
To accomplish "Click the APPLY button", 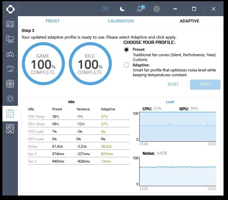I will click(x=205, y=84).
